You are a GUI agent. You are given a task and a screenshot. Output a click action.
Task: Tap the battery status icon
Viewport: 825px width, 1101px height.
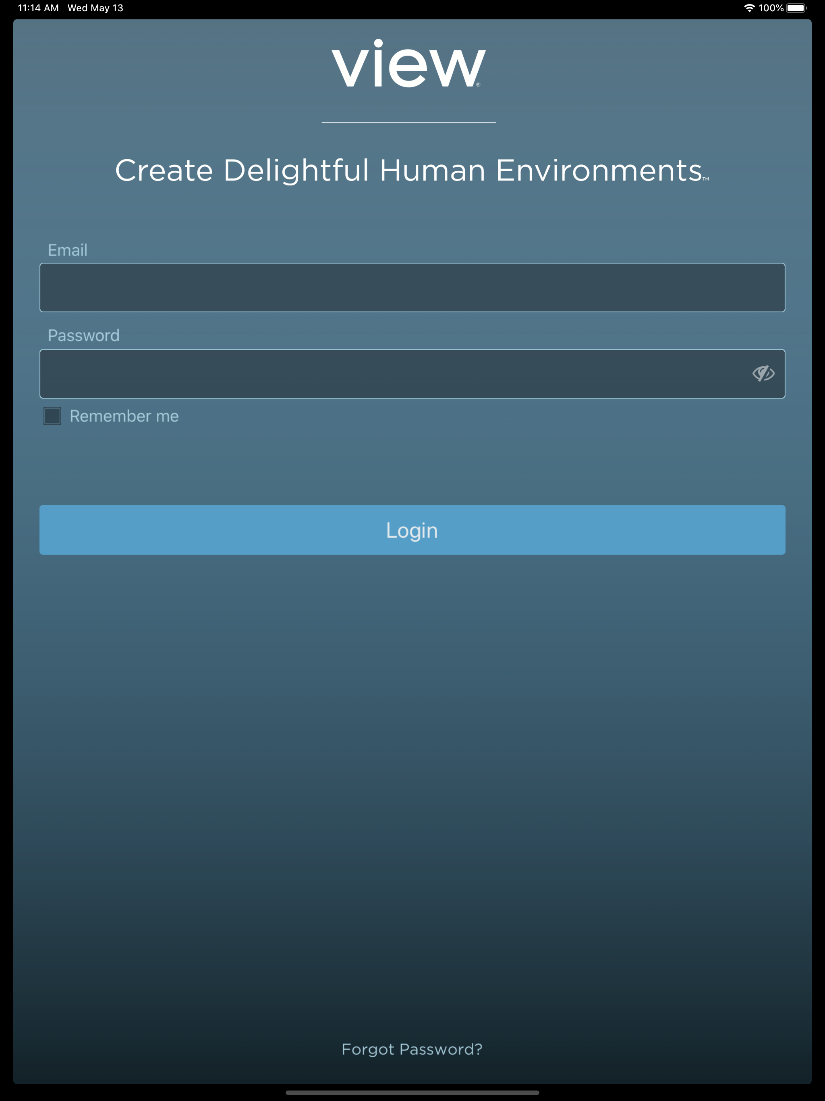[x=796, y=8]
